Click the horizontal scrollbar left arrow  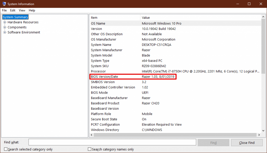point(92,135)
